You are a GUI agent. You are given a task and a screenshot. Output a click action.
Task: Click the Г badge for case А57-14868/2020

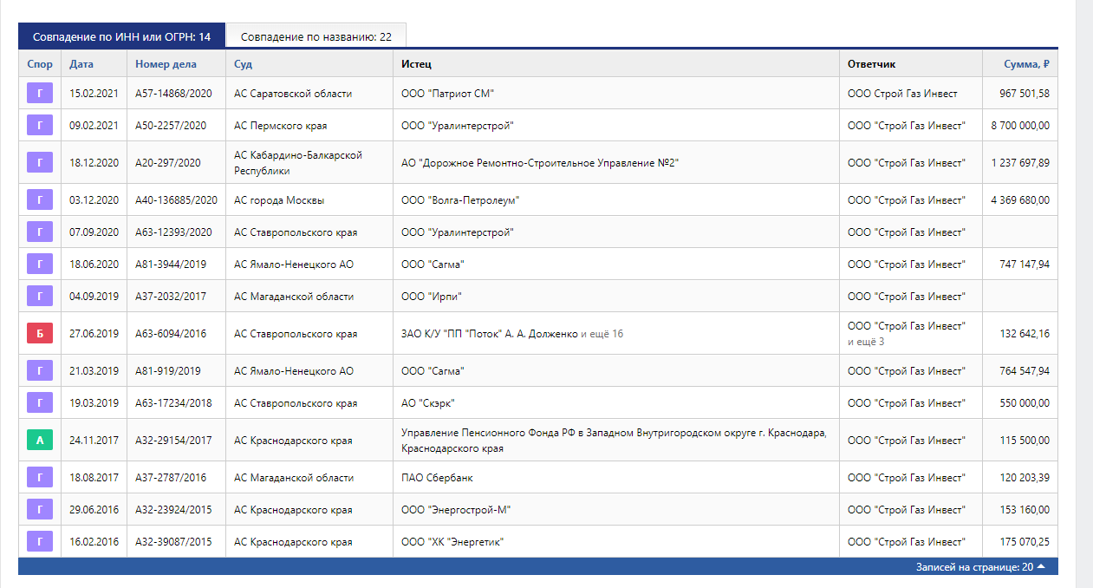[x=40, y=94]
